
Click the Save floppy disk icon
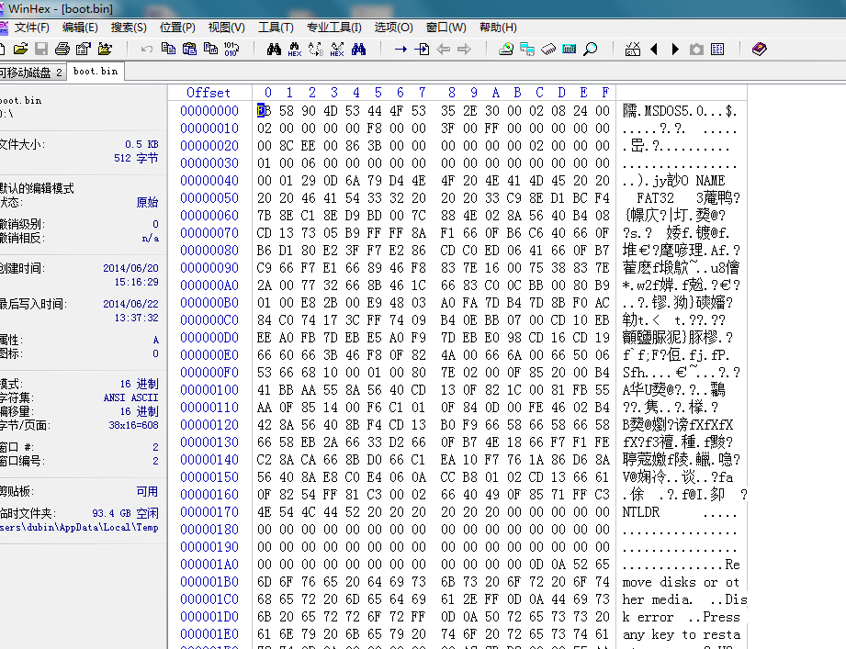41,49
